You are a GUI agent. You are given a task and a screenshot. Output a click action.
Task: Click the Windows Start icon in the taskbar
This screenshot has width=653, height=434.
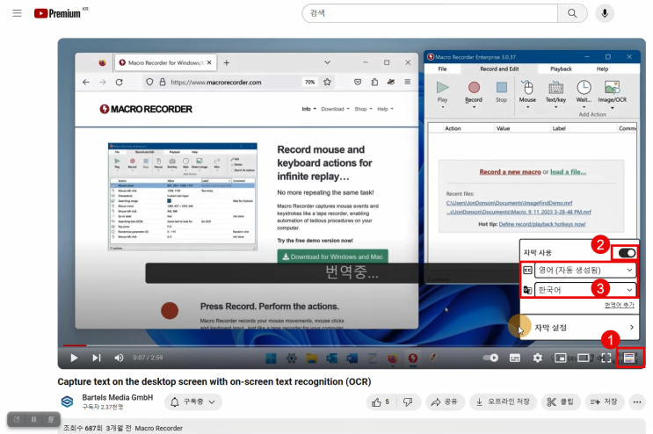(x=271, y=358)
